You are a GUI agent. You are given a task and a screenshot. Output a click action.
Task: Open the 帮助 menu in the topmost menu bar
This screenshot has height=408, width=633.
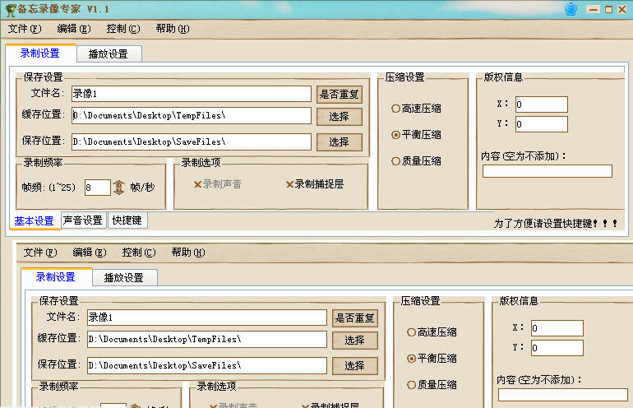click(x=172, y=29)
